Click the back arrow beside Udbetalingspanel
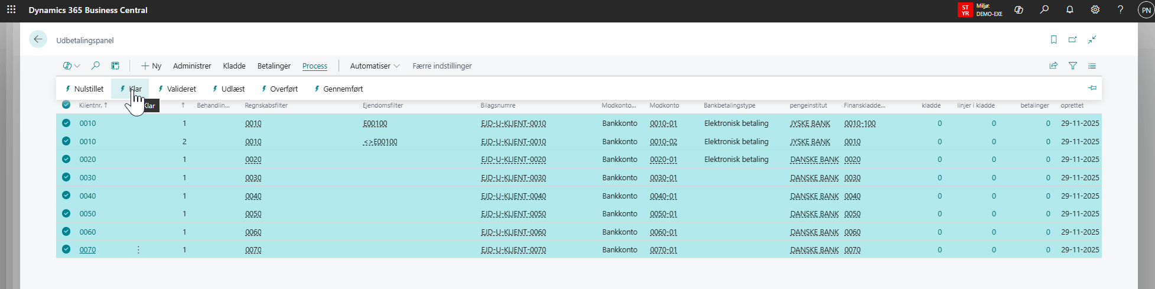 [x=38, y=40]
